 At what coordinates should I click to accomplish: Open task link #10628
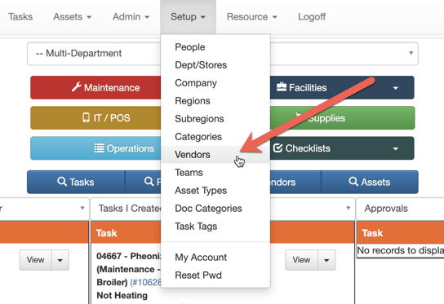tap(145, 282)
